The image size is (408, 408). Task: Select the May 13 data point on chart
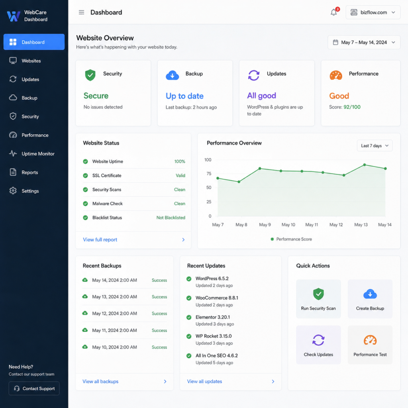click(x=364, y=165)
